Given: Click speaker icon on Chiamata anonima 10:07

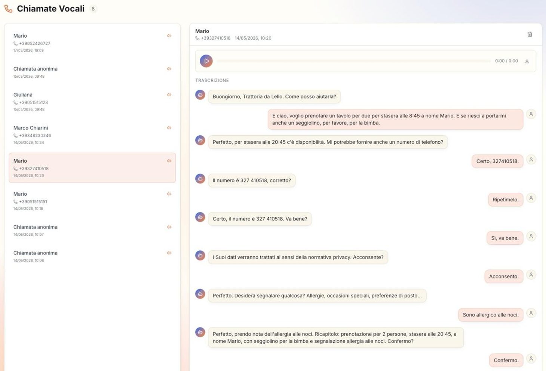Looking at the screenshot, I should tap(169, 227).
